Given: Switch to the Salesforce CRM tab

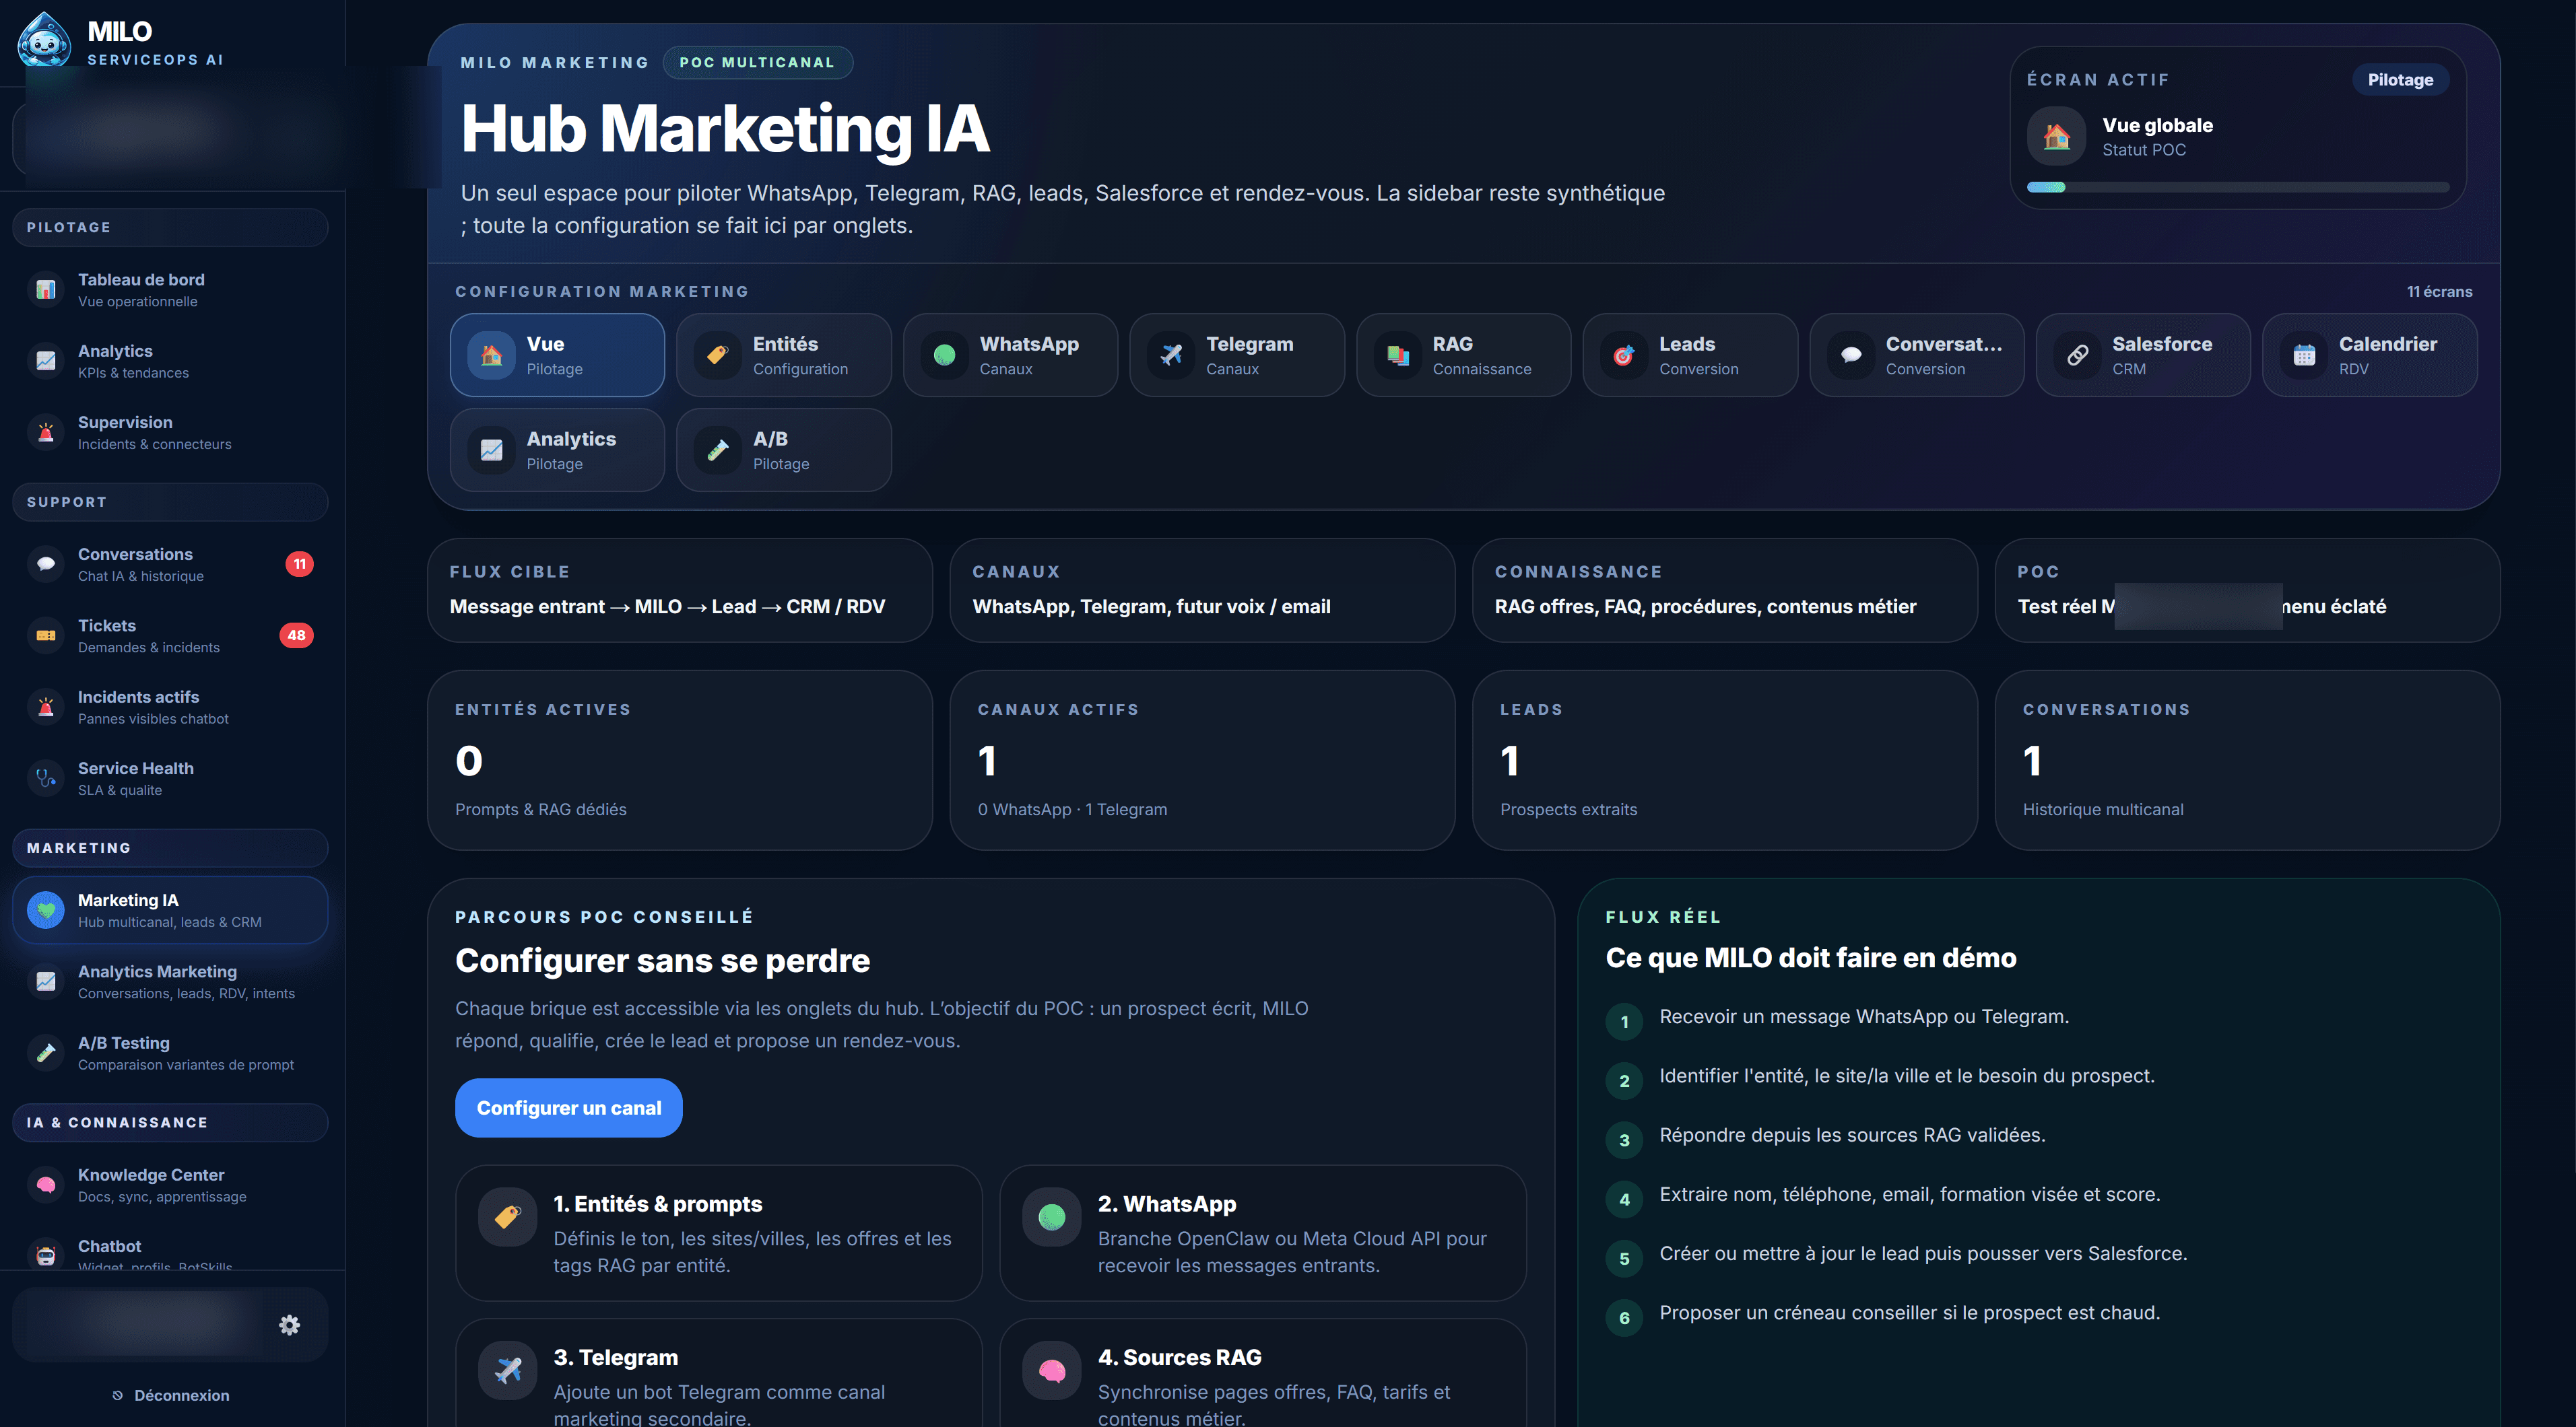Looking at the screenshot, I should click(x=2143, y=355).
